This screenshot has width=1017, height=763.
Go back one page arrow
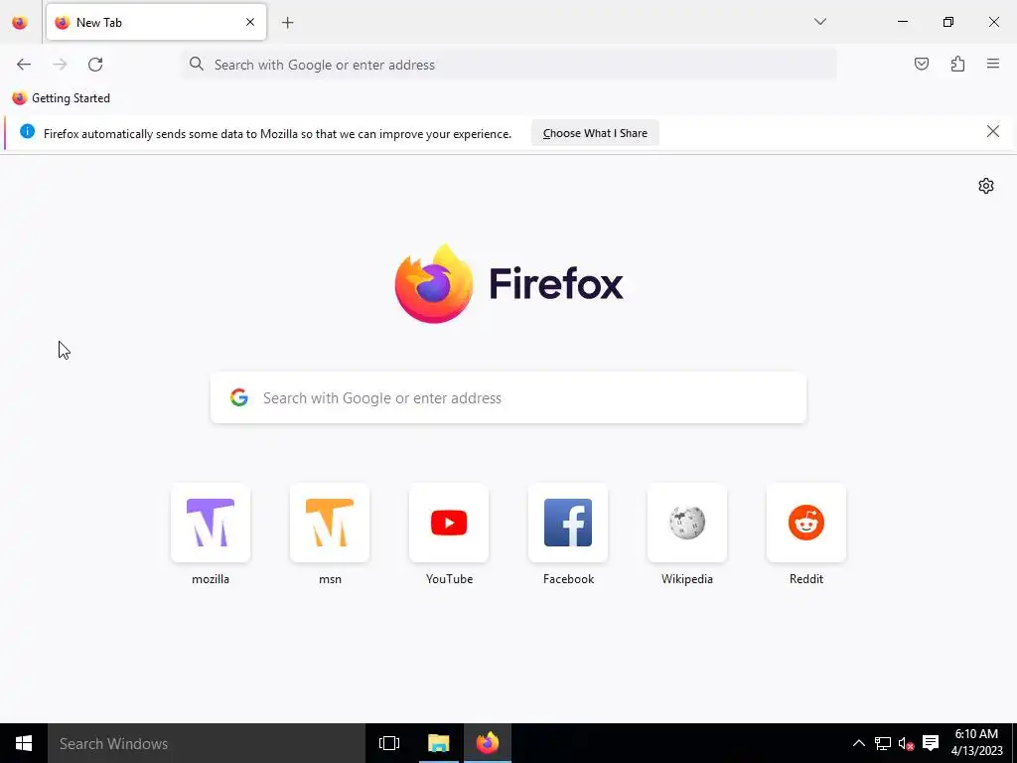pos(24,65)
